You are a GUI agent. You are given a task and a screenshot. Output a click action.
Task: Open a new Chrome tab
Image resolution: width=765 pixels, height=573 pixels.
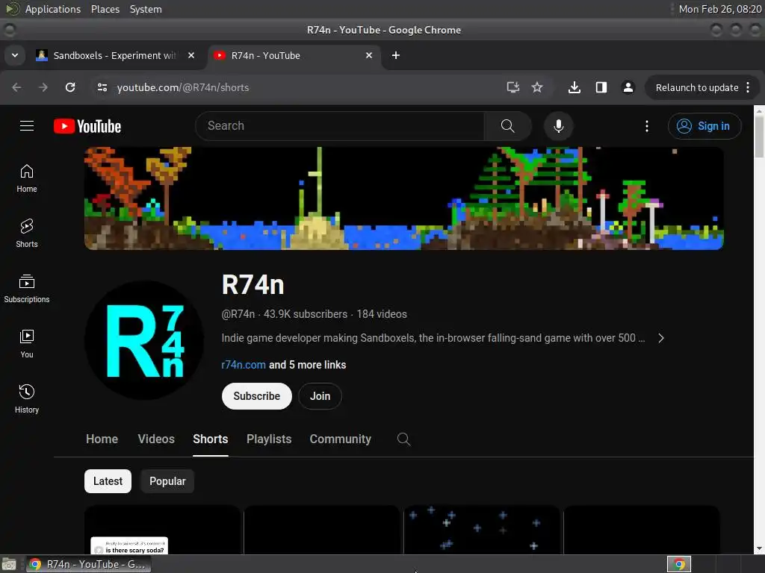tap(396, 55)
